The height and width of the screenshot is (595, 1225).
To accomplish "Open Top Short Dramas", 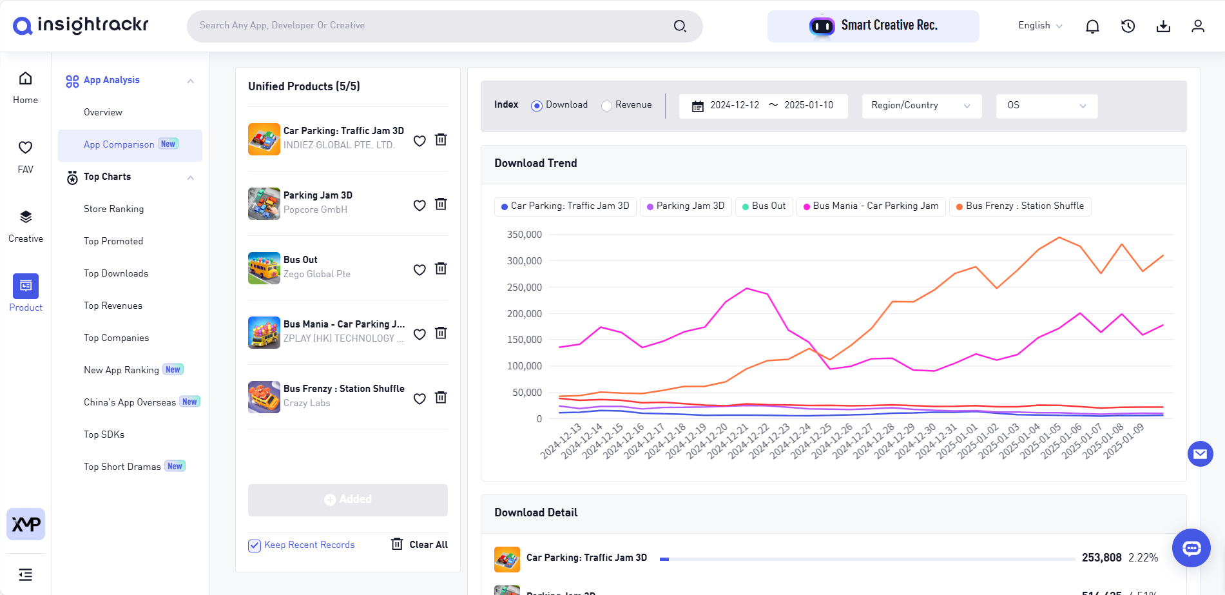I will point(122,467).
